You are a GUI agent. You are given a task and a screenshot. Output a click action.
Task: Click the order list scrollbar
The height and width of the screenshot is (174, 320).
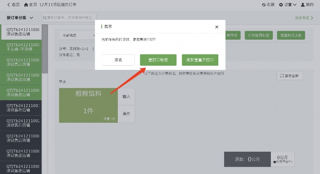pyautogui.click(x=45, y=49)
